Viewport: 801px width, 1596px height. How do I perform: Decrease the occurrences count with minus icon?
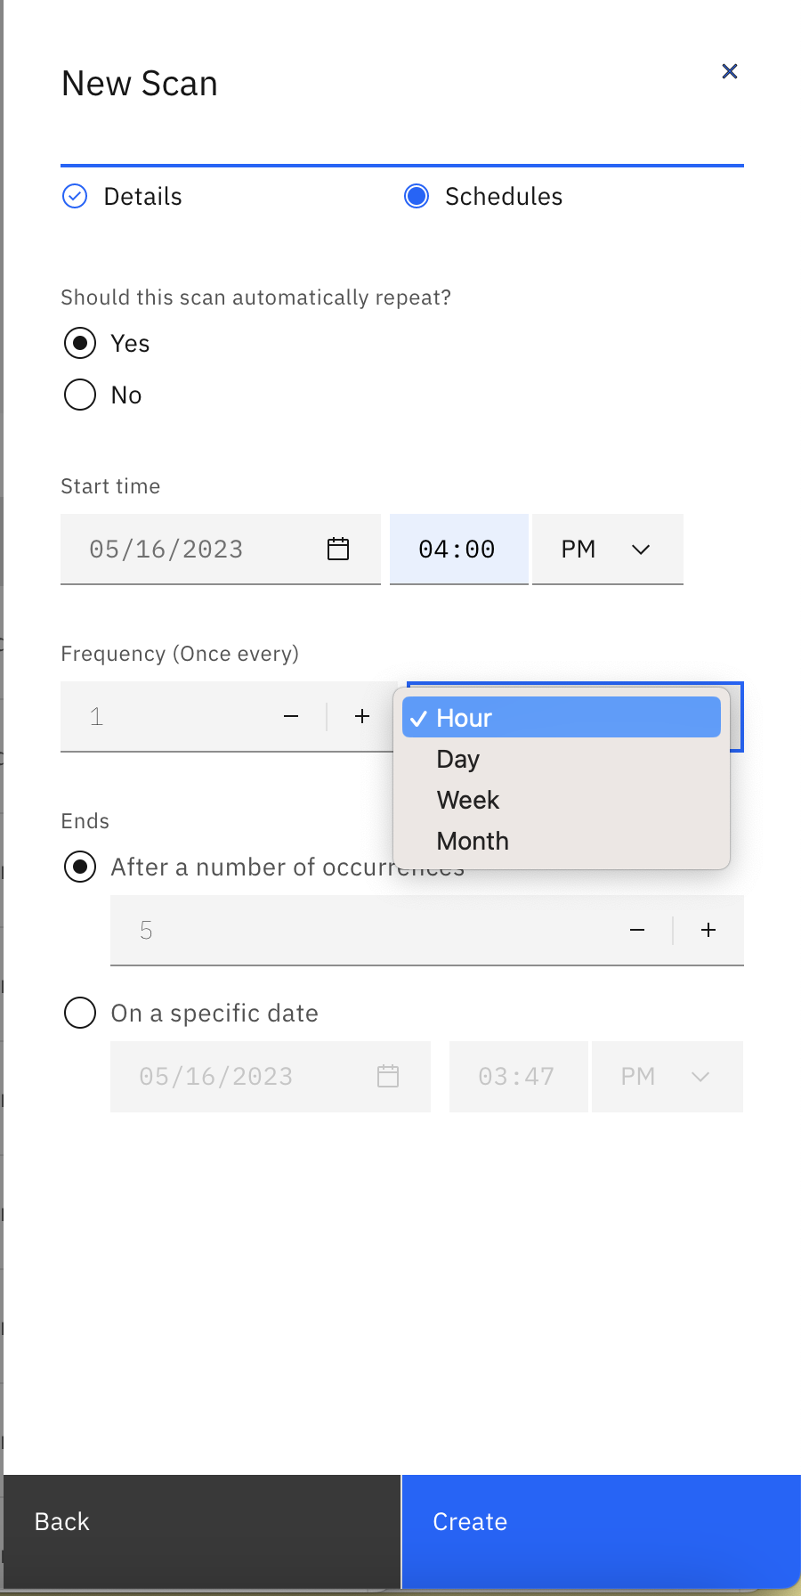pyautogui.click(x=637, y=930)
